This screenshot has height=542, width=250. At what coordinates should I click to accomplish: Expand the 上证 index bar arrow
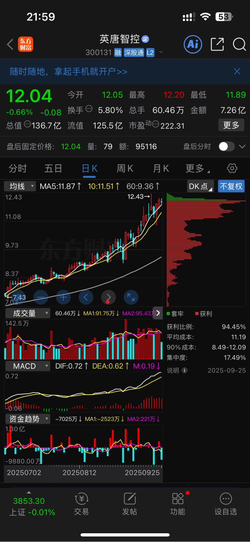[29, 492]
